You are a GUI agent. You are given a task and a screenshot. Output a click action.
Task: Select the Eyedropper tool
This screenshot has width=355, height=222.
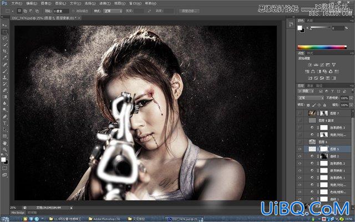[x=4, y=58]
